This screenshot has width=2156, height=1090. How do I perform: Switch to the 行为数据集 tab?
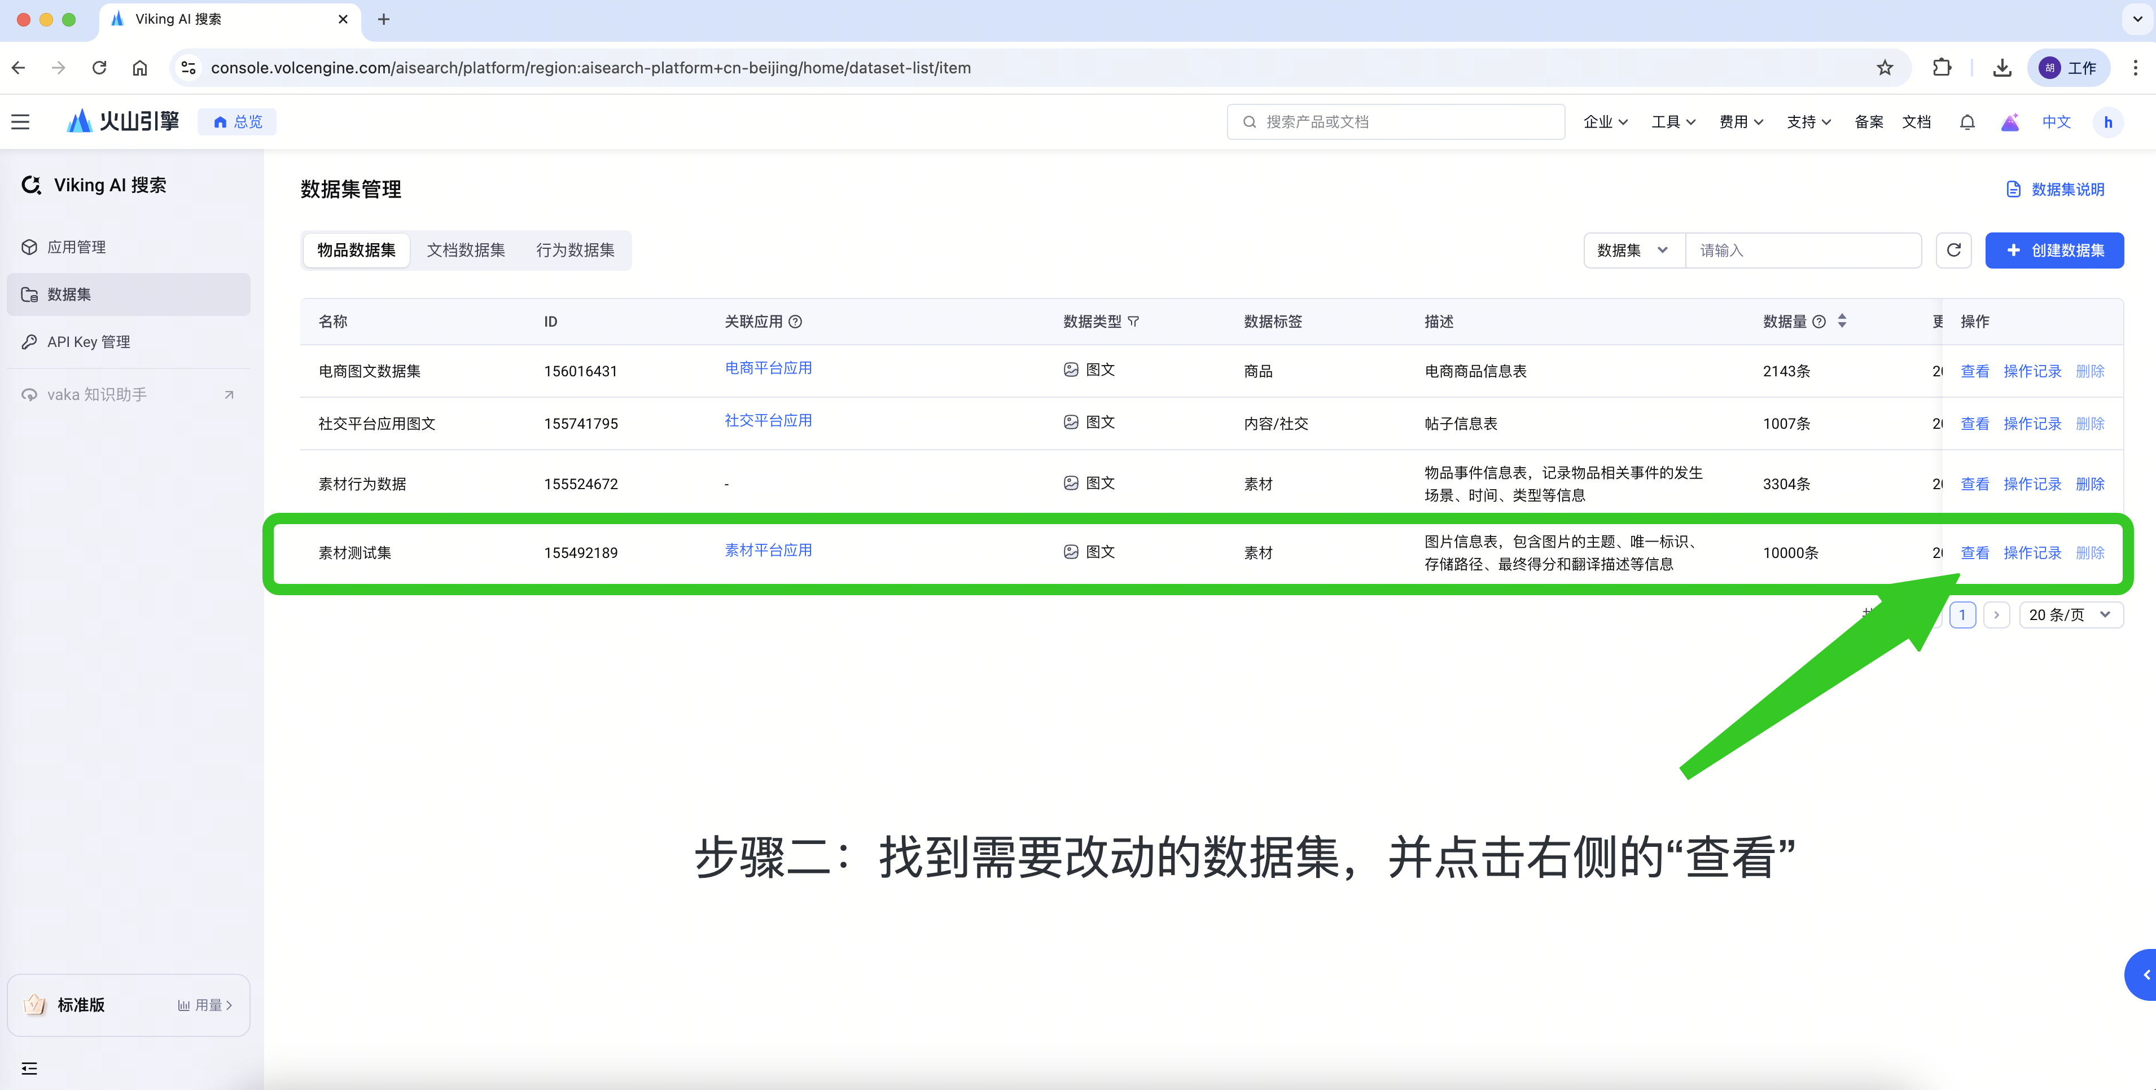[x=575, y=250]
